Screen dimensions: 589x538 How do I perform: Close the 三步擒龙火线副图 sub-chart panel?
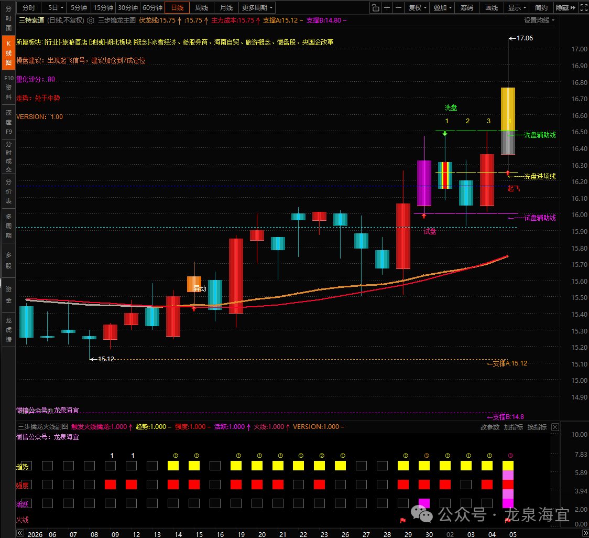pyautogui.click(x=555, y=427)
